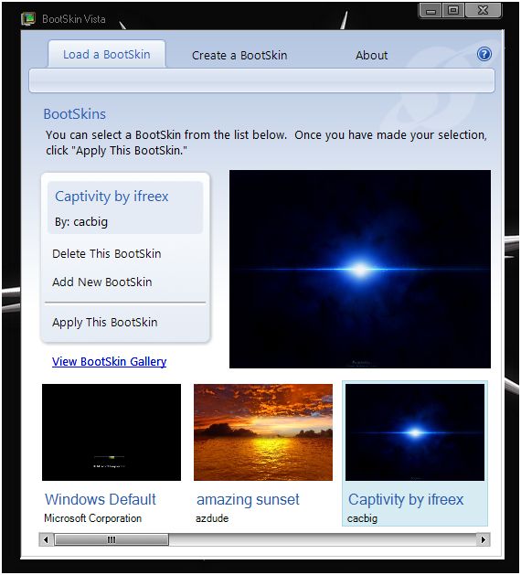Click the blue help question mark icon
Screen dimensions: 521x575
tap(484, 54)
